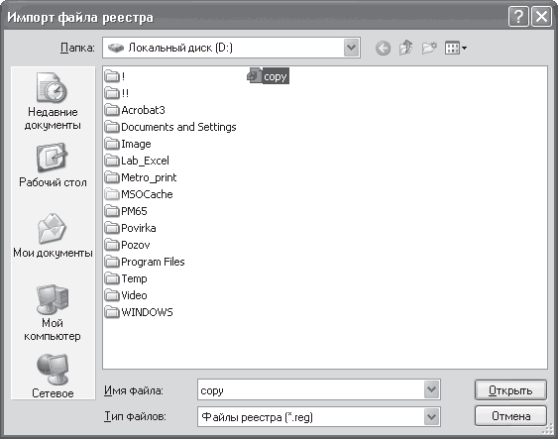558x439 pixels.
Task: Go to Рабочий стол in the sidebar
Action: (x=53, y=165)
